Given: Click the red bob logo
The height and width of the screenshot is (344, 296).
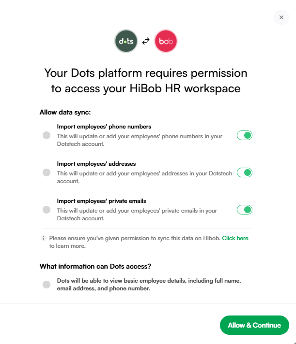Looking at the screenshot, I should [x=166, y=41].
